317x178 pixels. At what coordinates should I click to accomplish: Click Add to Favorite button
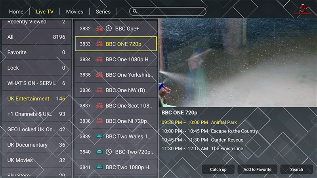(x=257, y=169)
